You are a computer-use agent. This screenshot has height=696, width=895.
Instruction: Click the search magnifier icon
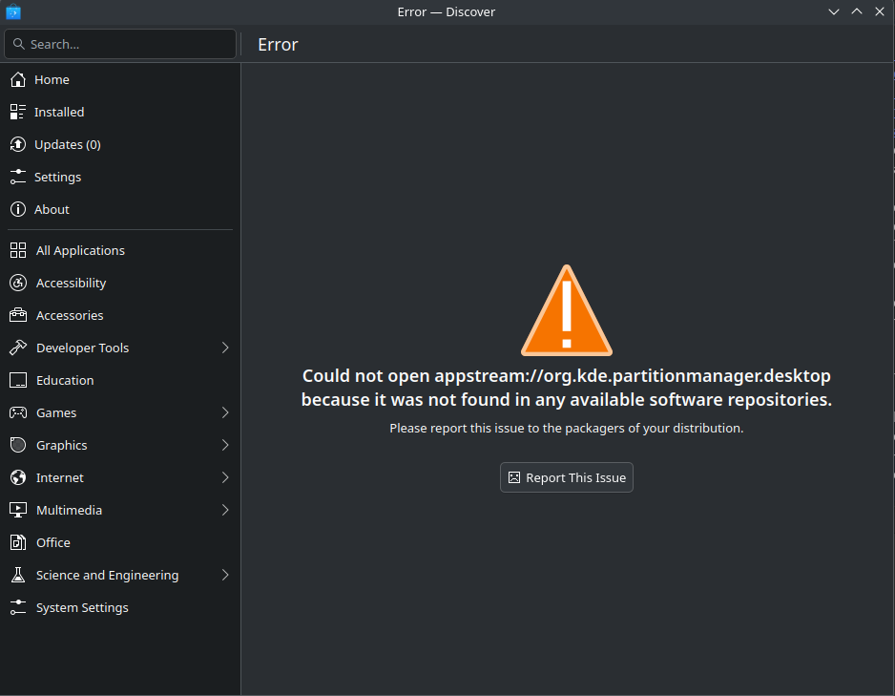(x=19, y=44)
